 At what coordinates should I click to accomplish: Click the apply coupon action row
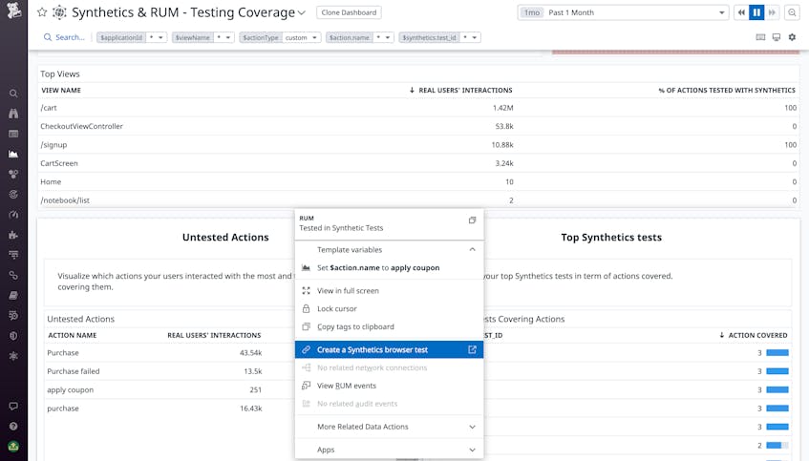[169, 389]
